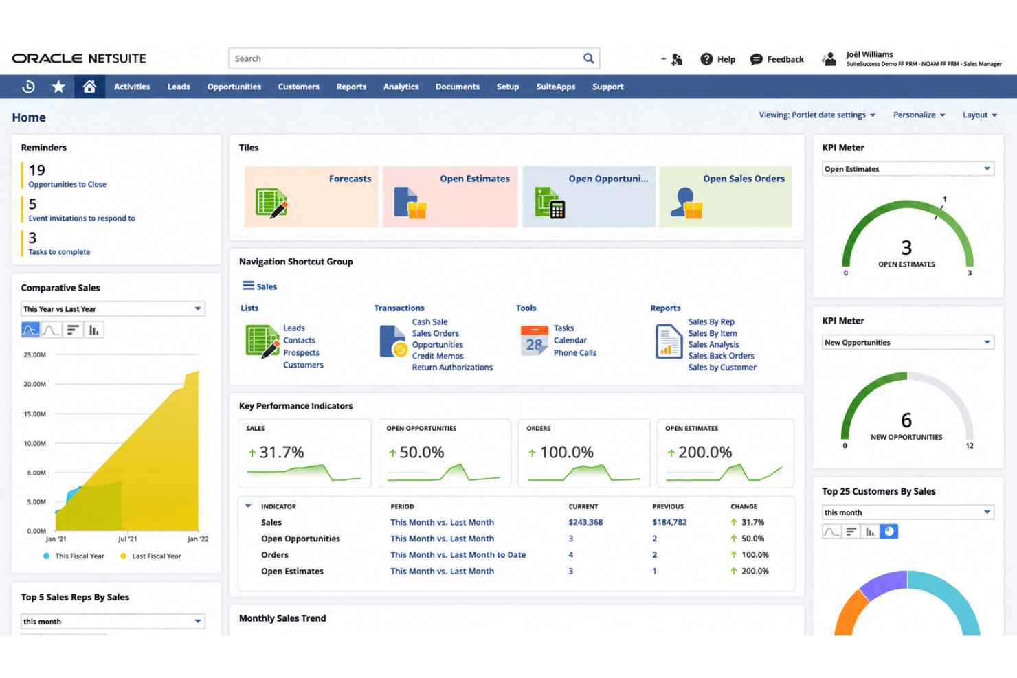
Task: Open the Tasks to complete reminder
Action: point(59,251)
